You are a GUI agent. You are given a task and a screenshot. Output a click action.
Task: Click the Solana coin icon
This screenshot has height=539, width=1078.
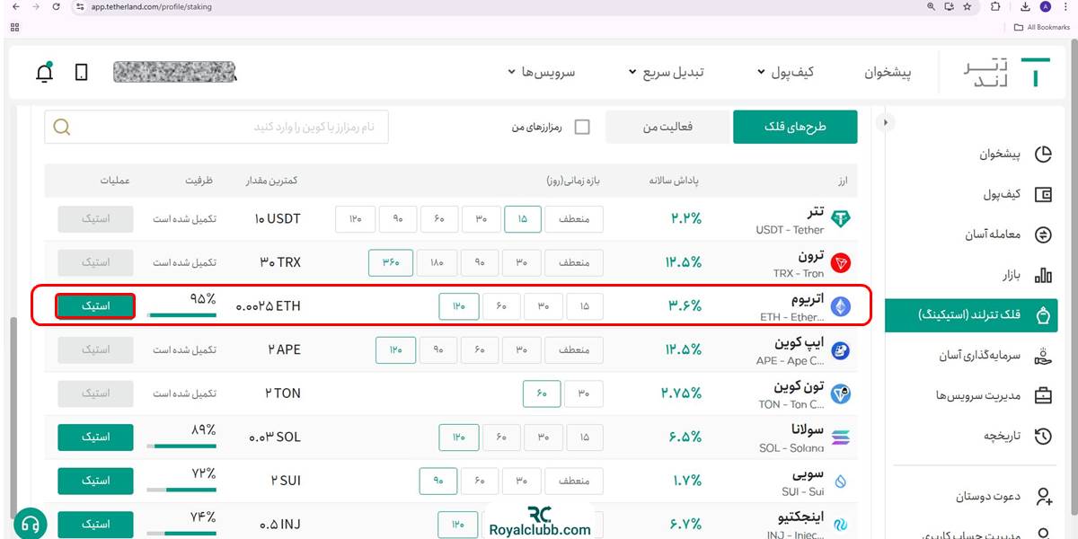[x=841, y=437]
